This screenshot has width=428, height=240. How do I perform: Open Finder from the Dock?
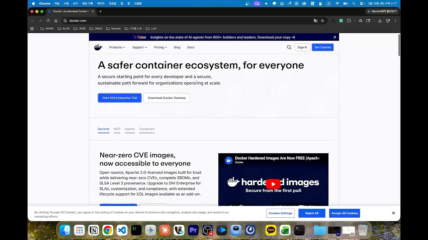[65, 230]
